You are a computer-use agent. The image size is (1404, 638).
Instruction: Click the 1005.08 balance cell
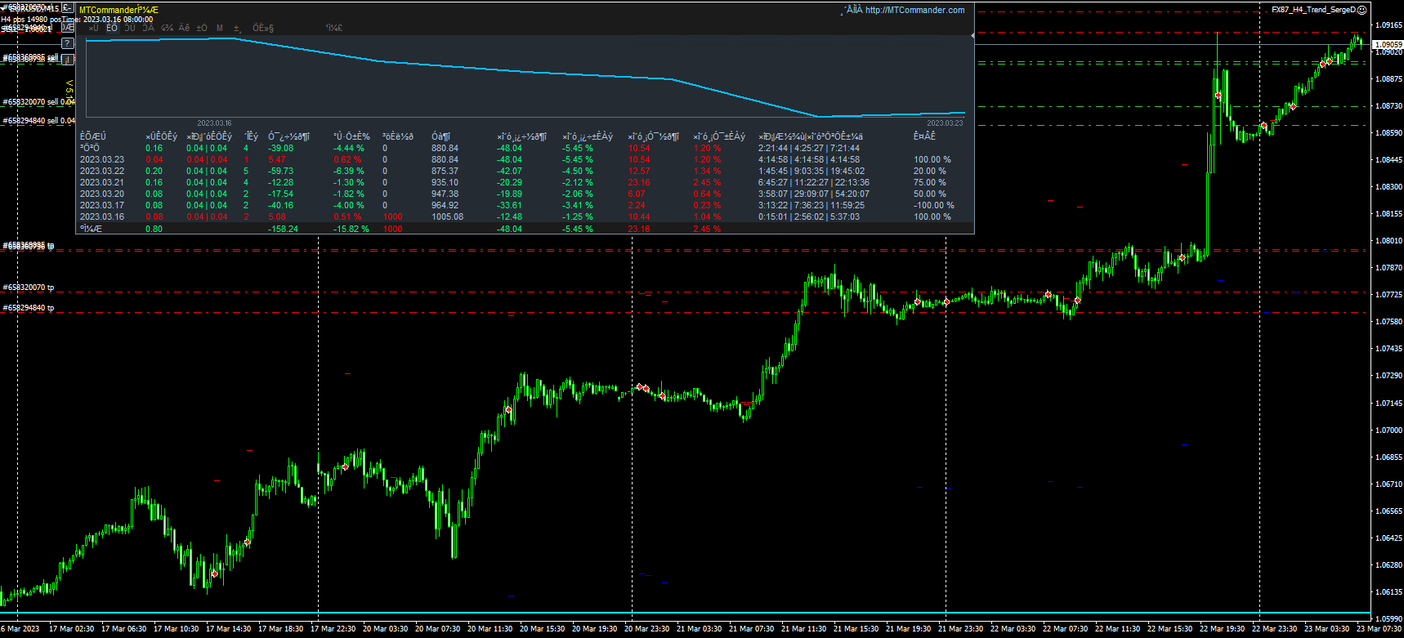click(x=447, y=216)
